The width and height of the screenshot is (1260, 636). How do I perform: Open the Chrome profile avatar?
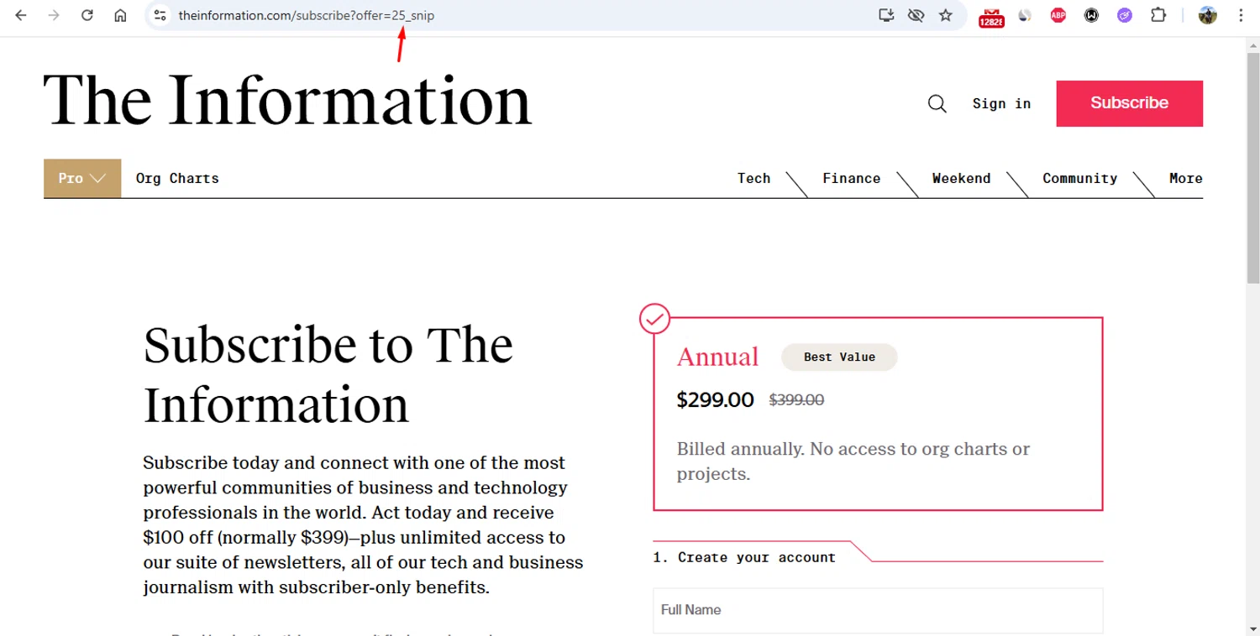tap(1208, 15)
